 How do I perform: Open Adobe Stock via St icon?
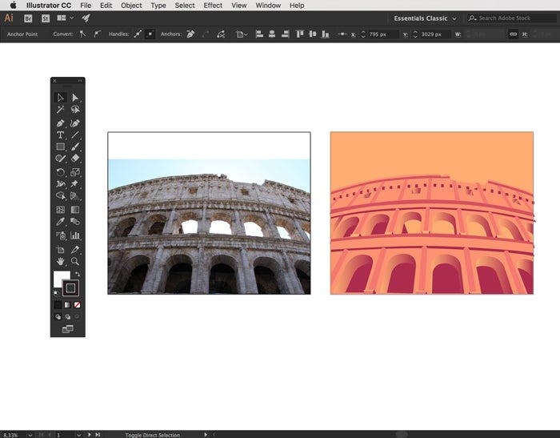(x=45, y=18)
